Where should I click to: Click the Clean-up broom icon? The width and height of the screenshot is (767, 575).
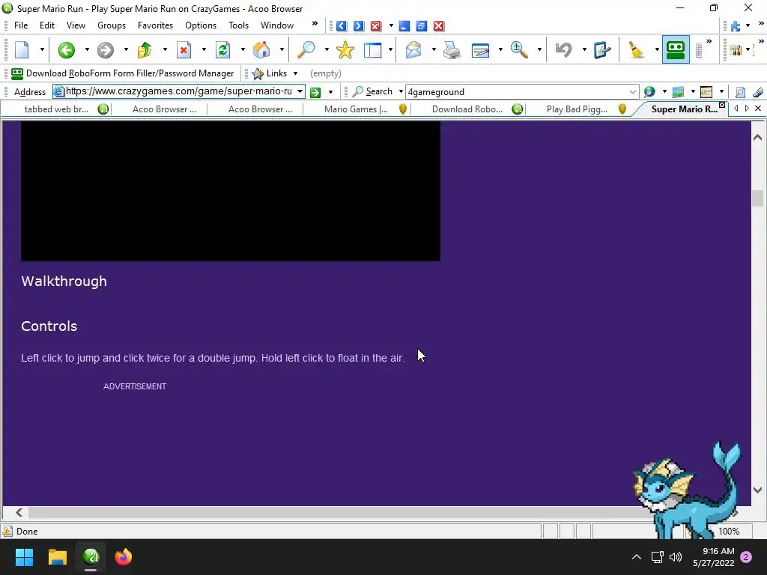(x=636, y=50)
